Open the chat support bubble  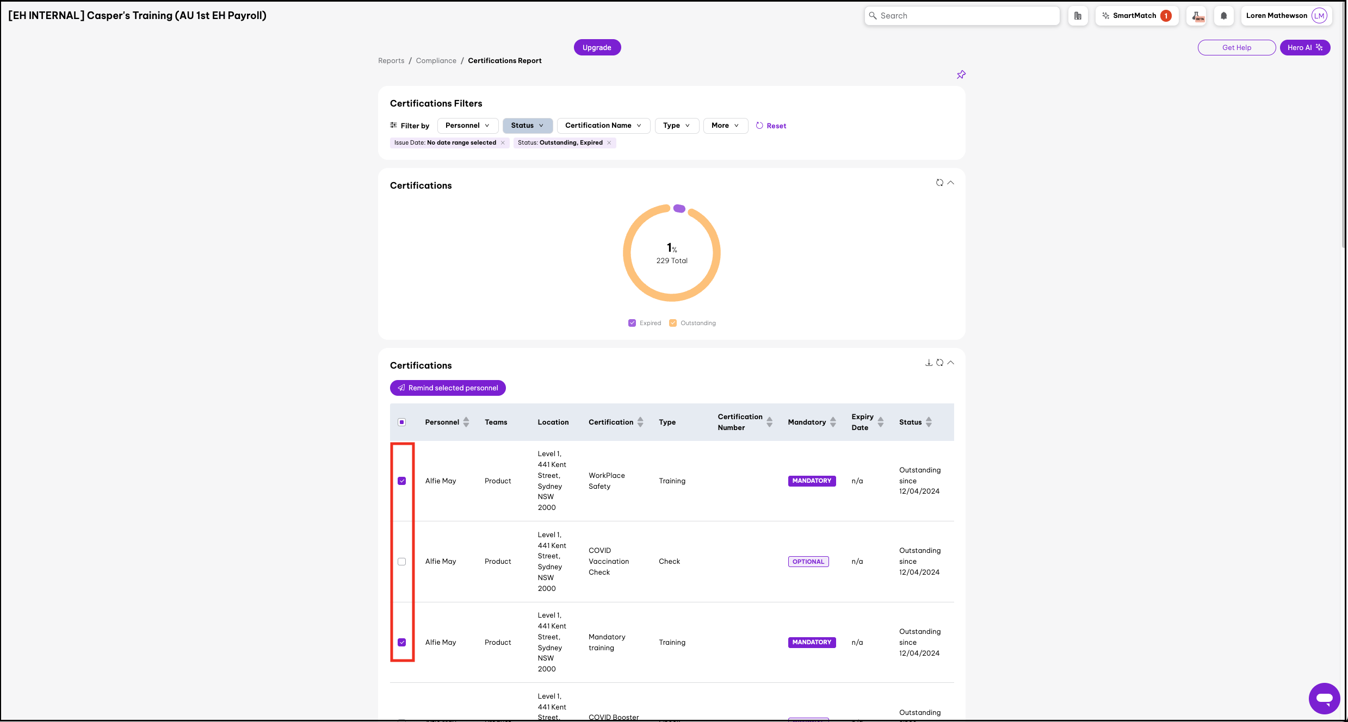1324,698
